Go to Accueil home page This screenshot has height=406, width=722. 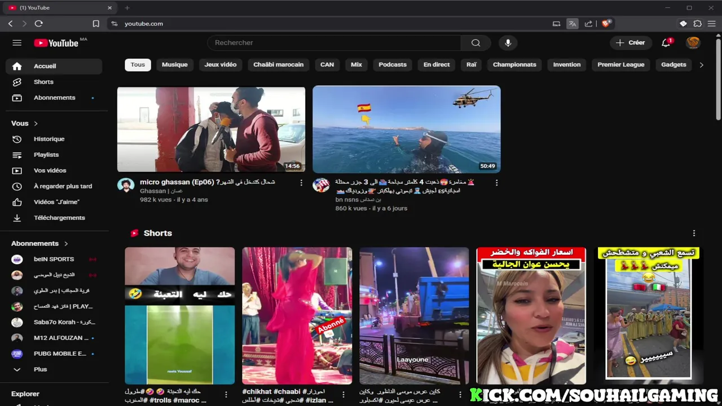(x=54, y=66)
